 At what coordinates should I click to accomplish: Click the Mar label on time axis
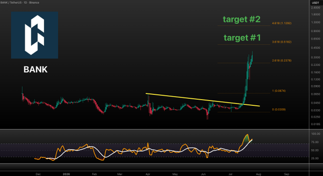point(120,174)
